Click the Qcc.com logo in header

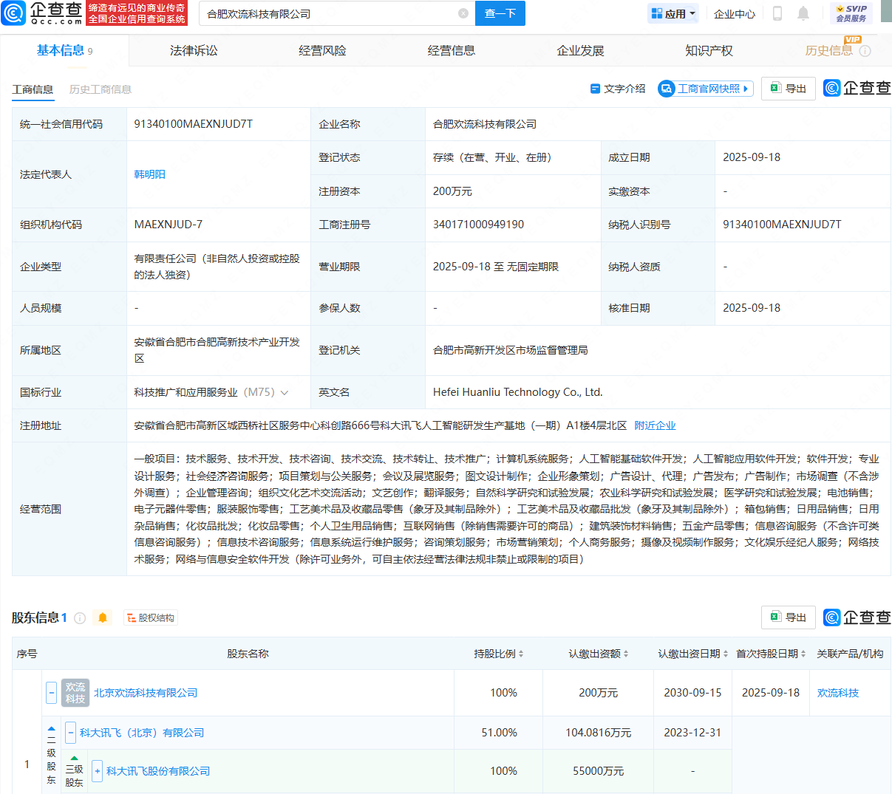click(x=43, y=13)
